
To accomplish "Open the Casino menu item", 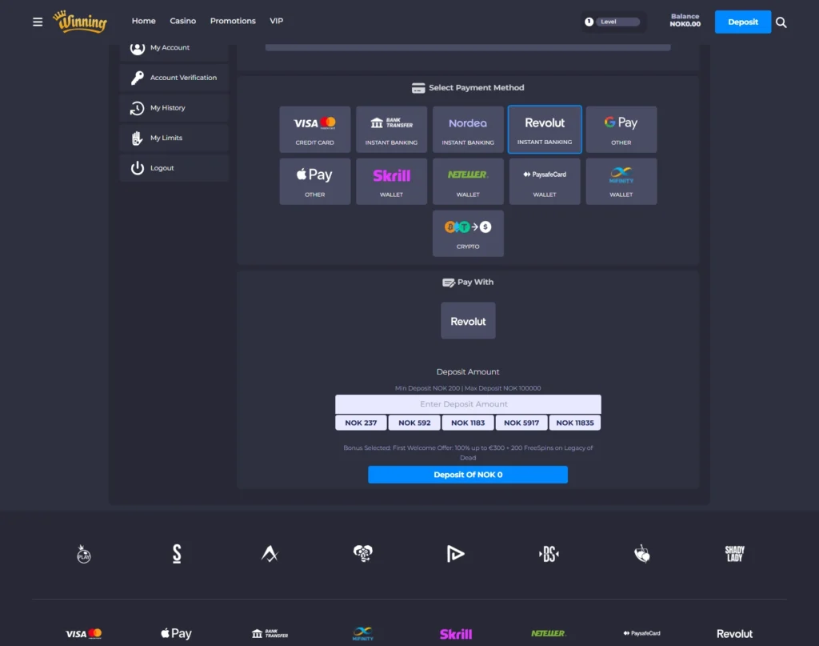I will (x=182, y=21).
